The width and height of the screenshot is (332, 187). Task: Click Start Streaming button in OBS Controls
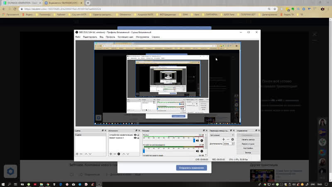tap(248, 135)
